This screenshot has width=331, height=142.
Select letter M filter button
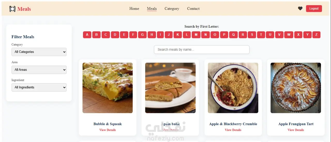pos(196,35)
